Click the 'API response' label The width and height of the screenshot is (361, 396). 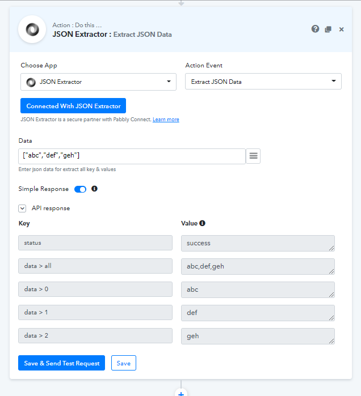[x=51, y=208]
